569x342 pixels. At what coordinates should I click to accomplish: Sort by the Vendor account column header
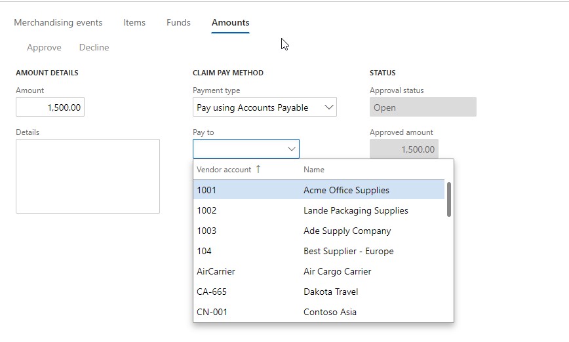tap(224, 170)
